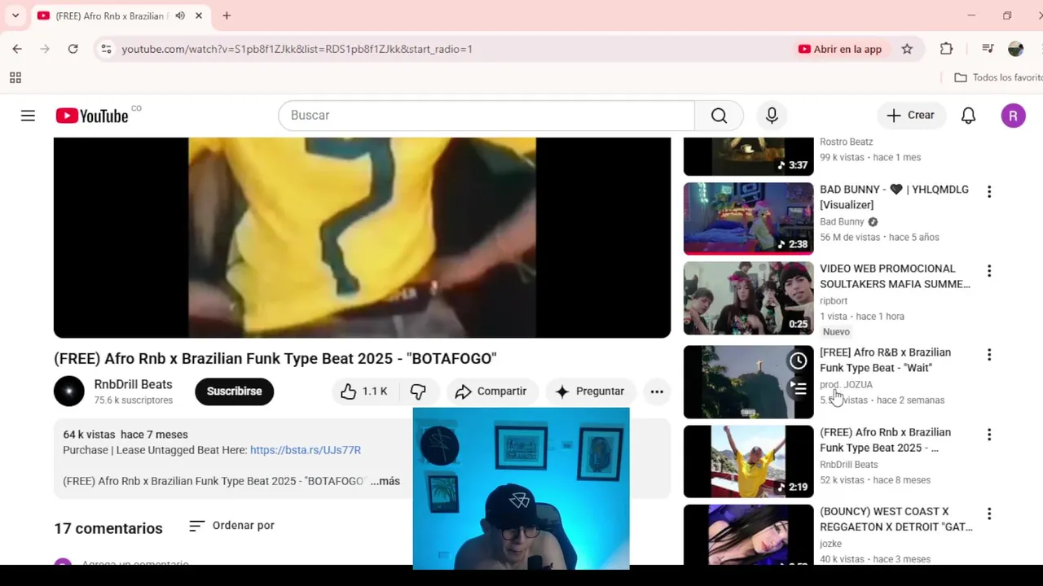This screenshot has width=1043, height=586.
Task: Open the bsta.rs/UJs77R purchase link
Action: [306, 450]
